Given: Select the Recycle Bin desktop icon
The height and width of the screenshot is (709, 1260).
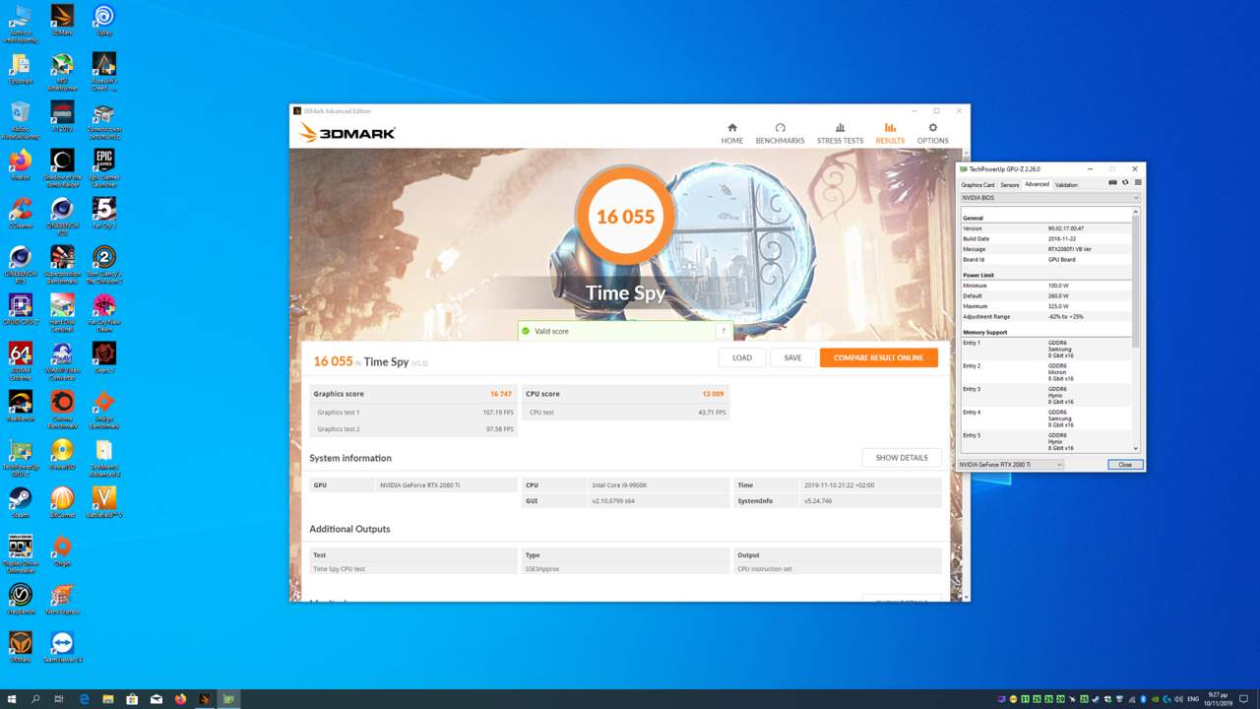Looking at the screenshot, I should pos(20,119).
